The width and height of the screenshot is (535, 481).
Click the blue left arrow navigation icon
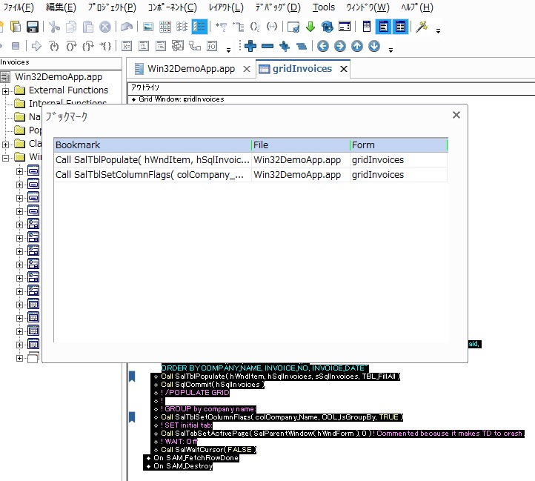pos(323,46)
